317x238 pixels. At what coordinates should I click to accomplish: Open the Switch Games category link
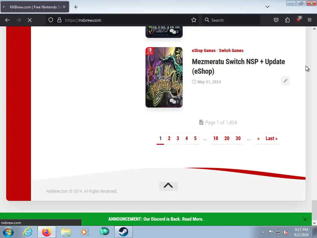click(x=231, y=51)
